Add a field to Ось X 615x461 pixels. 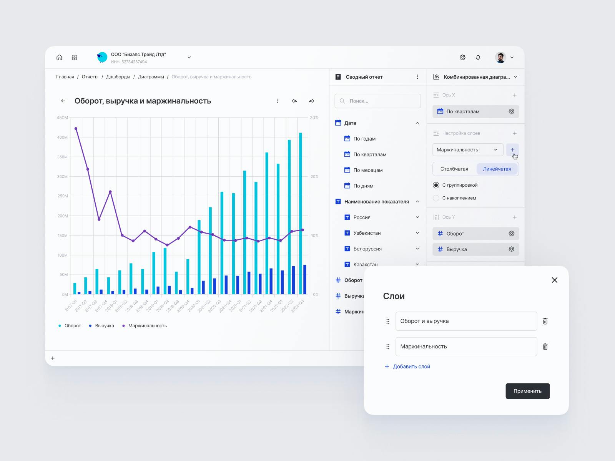click(x=515, y=95)
